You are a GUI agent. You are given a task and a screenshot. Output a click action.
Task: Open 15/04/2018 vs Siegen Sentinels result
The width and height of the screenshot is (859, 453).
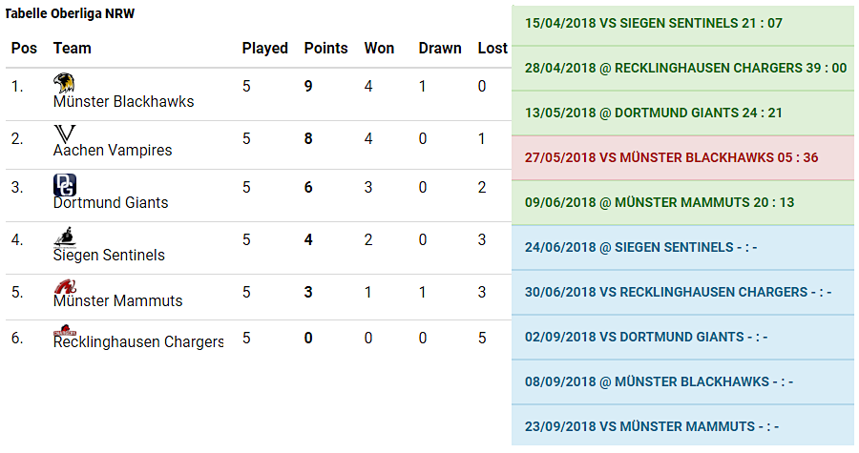[682, 24]
